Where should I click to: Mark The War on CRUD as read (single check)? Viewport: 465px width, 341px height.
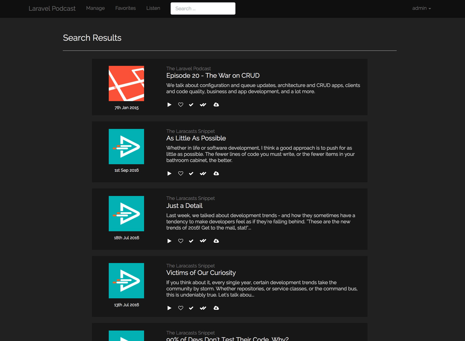pos(191,105)
